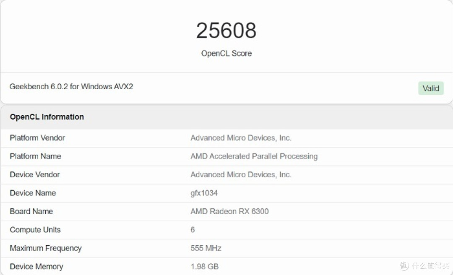Click the OpenCL score number 25608
Screen dimensions: 453x275
pyautogui.click(x=226, y=29)
